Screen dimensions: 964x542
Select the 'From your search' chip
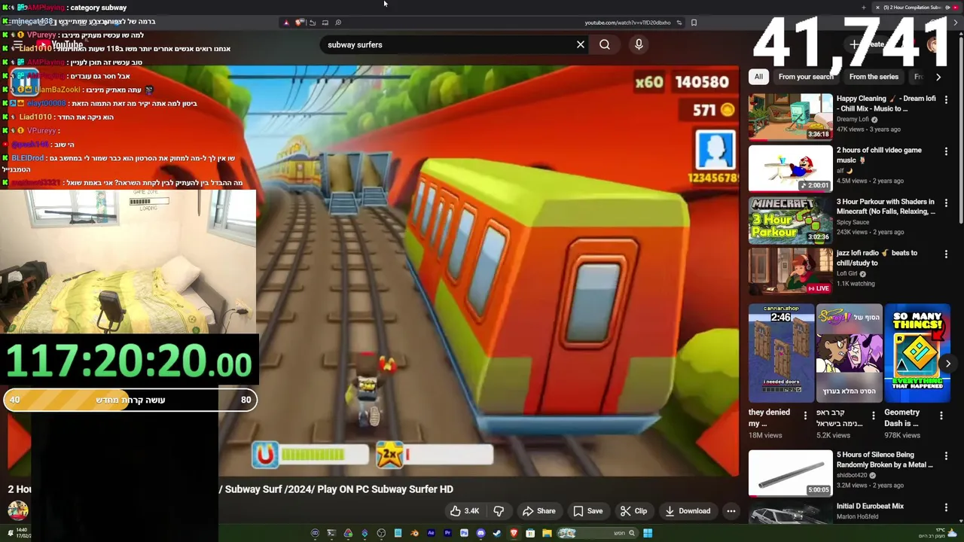(806, 77)
